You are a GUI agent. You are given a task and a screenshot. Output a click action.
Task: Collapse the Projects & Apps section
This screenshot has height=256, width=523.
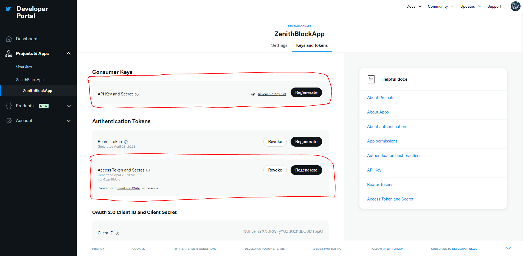[x=69, y=53]
